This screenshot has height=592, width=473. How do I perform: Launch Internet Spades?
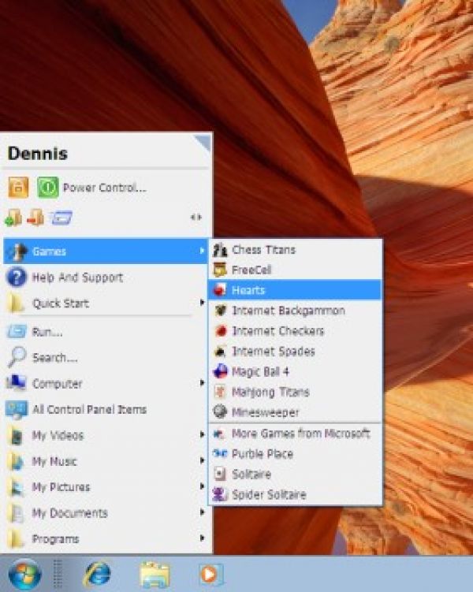[295, 351]
